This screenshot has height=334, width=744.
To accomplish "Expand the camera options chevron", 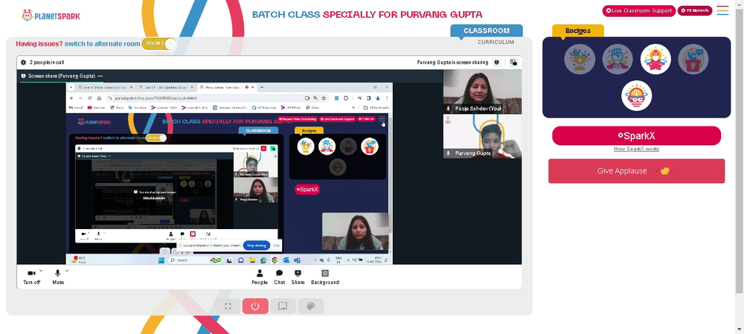I will (41, 271).
